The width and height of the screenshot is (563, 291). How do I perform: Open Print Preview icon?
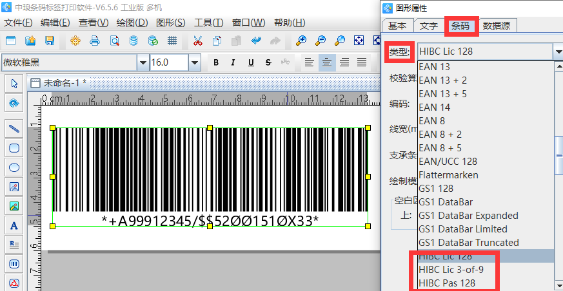[115, 41]
